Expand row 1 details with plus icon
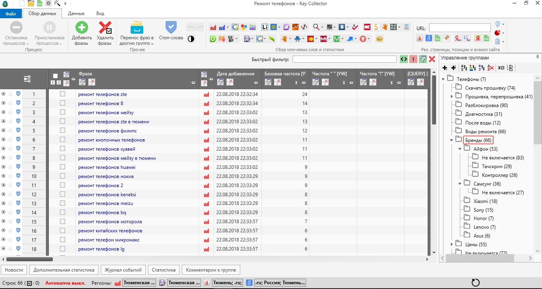Screen dimensions: 542x289 tap(3, 94)
